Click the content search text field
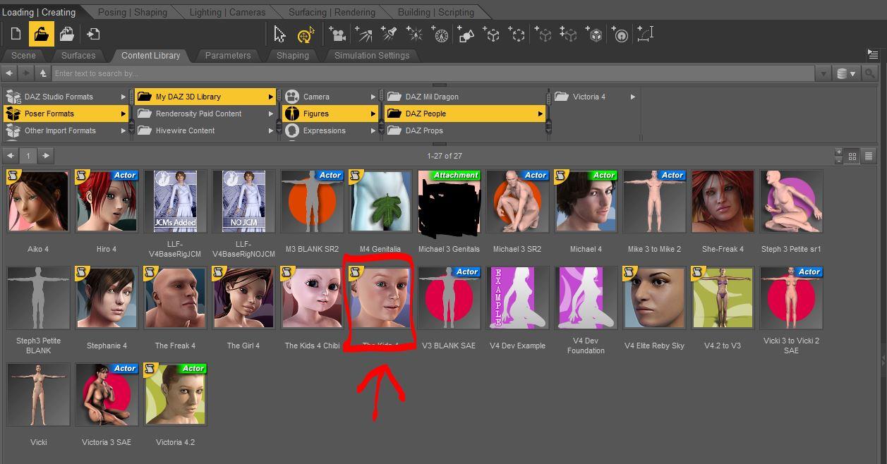This screenshot has width=887, height=464. 434,73
